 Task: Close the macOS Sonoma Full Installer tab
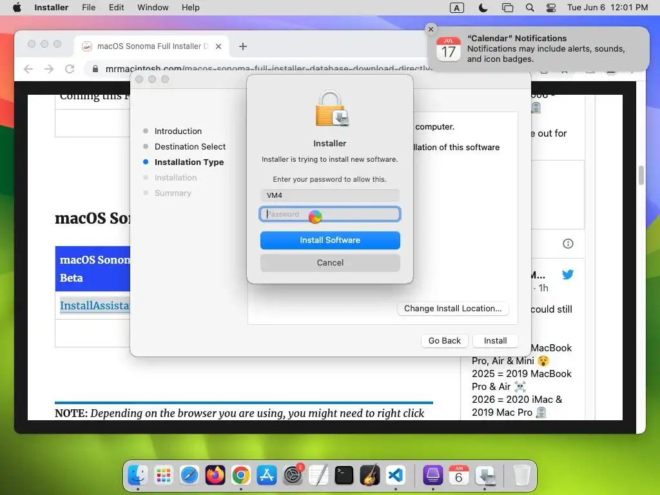(218, 46)
